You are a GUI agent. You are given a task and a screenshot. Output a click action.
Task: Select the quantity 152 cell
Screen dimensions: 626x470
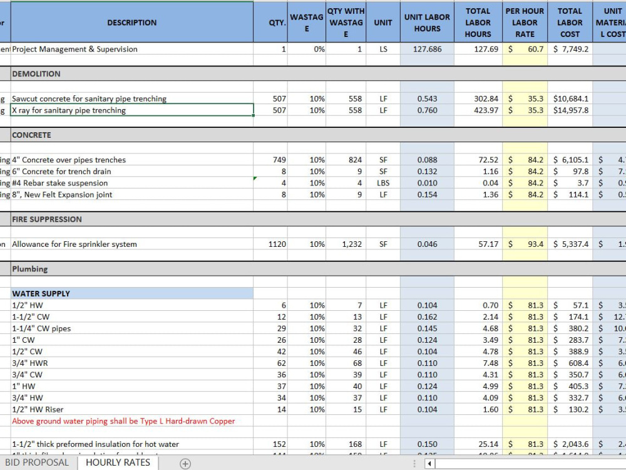[x=270, y=444]
